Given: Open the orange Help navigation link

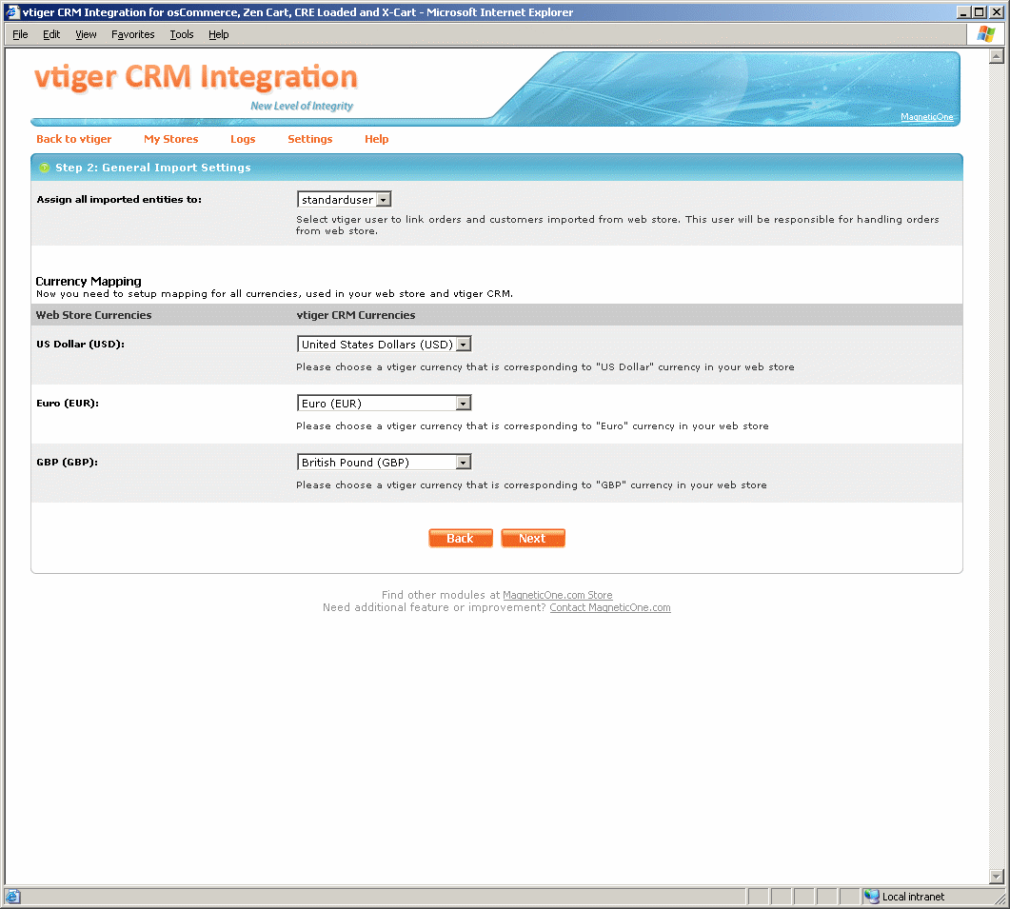Looking at the screenshot, I should pos(377,139).
